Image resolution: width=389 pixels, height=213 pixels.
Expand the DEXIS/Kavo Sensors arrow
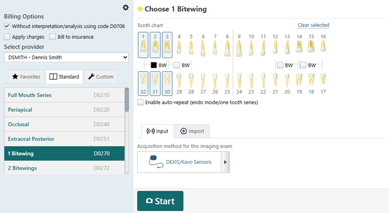coord(226,162)
